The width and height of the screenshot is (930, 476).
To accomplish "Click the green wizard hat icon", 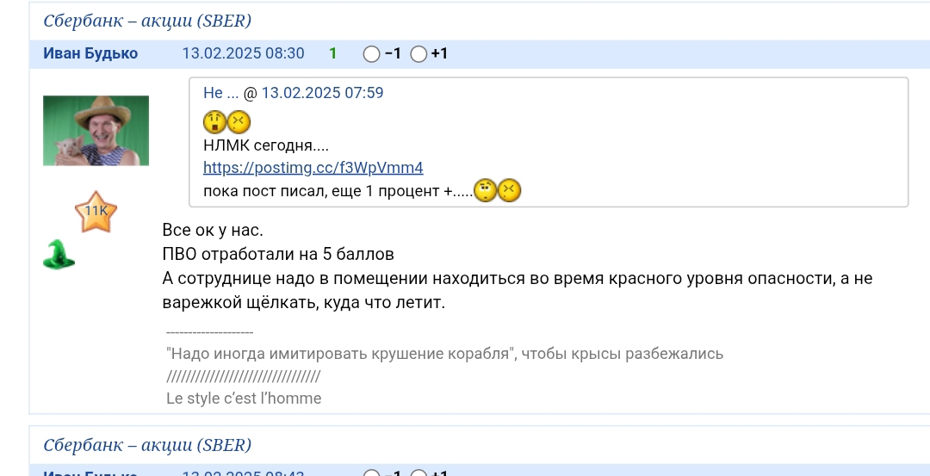I will [59, 254].
